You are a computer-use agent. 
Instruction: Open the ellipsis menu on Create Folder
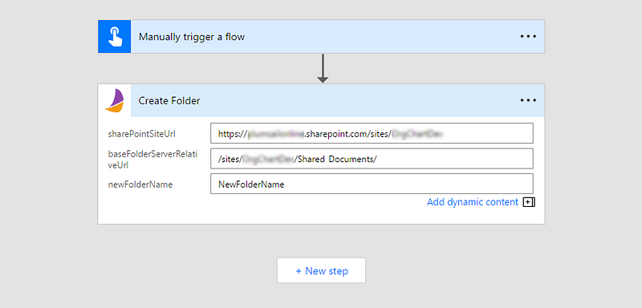[x=528, y=100]
